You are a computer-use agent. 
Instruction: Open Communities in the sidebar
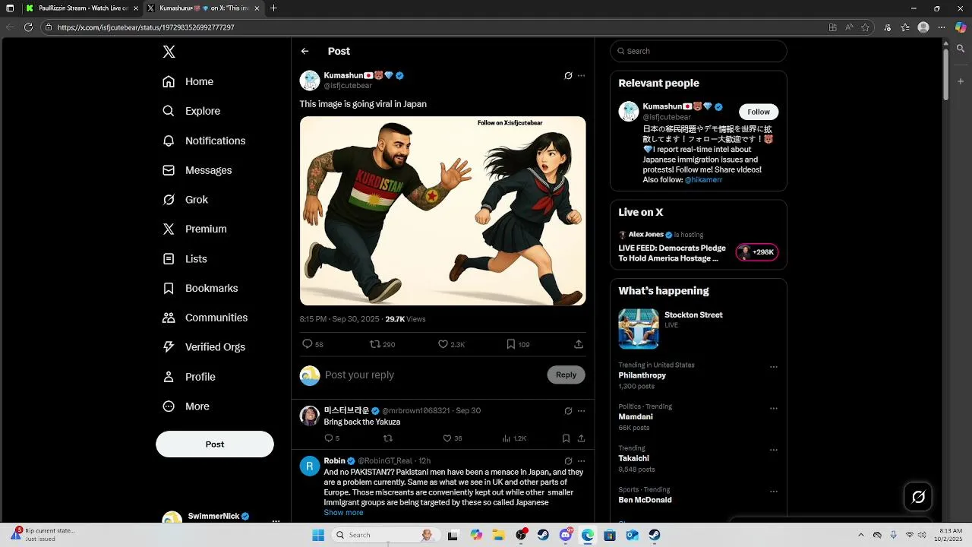[205, 318]
